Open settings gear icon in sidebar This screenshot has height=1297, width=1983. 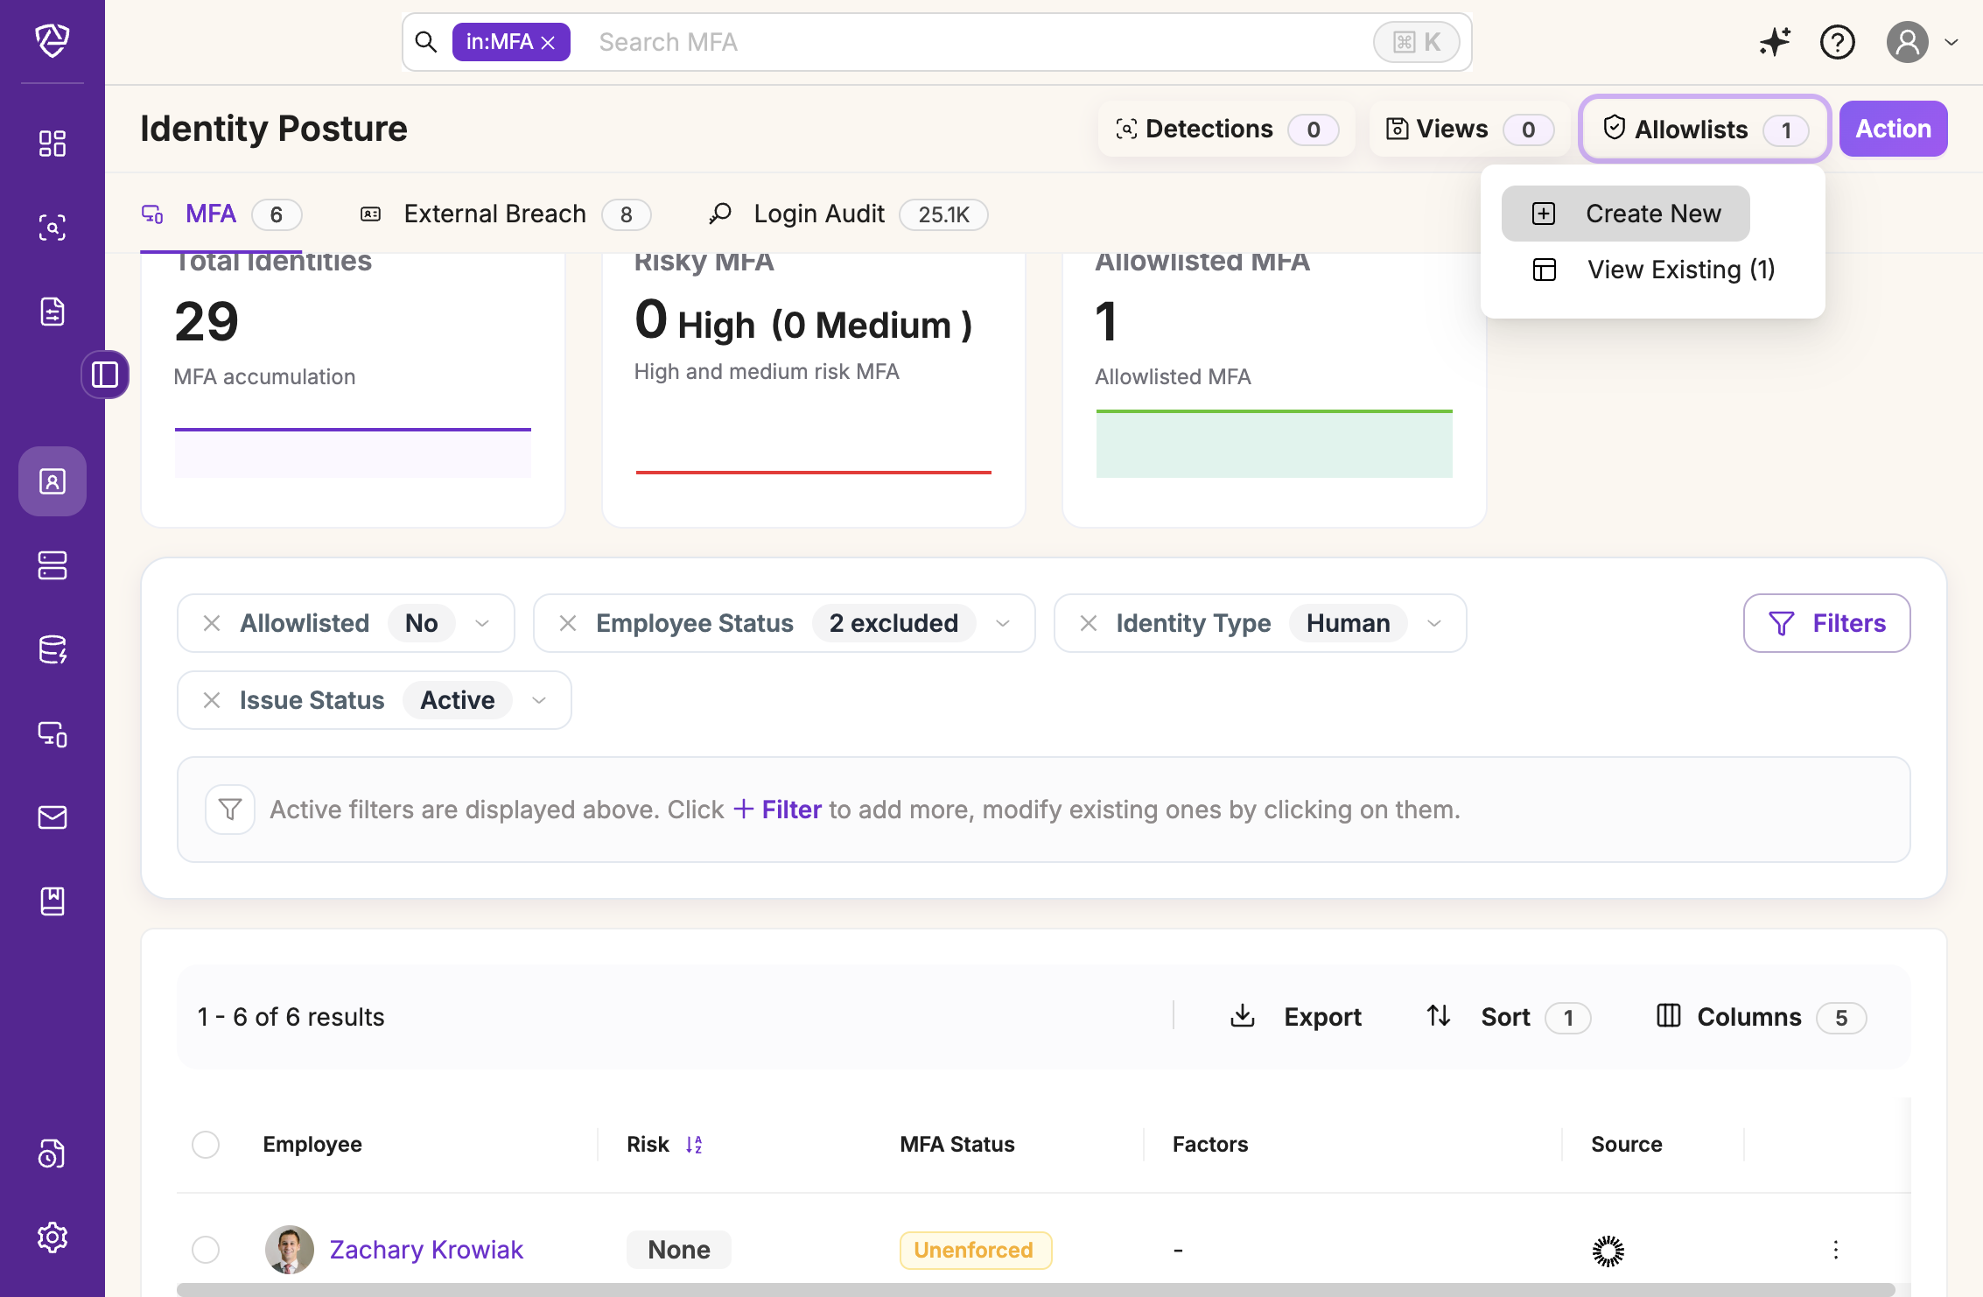coord(53,1237)
